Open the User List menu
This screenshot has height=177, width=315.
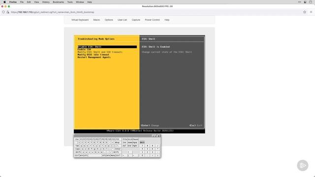[122, 20]
